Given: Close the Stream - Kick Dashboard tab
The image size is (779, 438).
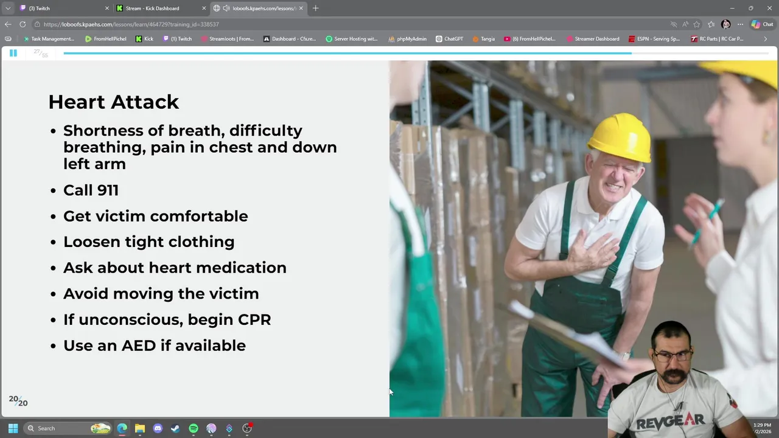Looking at the screenshot, I should (x=204, y=8).
